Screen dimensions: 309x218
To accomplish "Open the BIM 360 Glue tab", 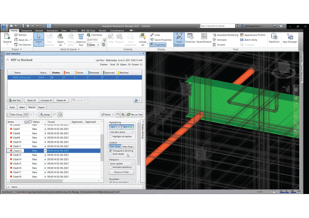I will (x=88, y=31).
